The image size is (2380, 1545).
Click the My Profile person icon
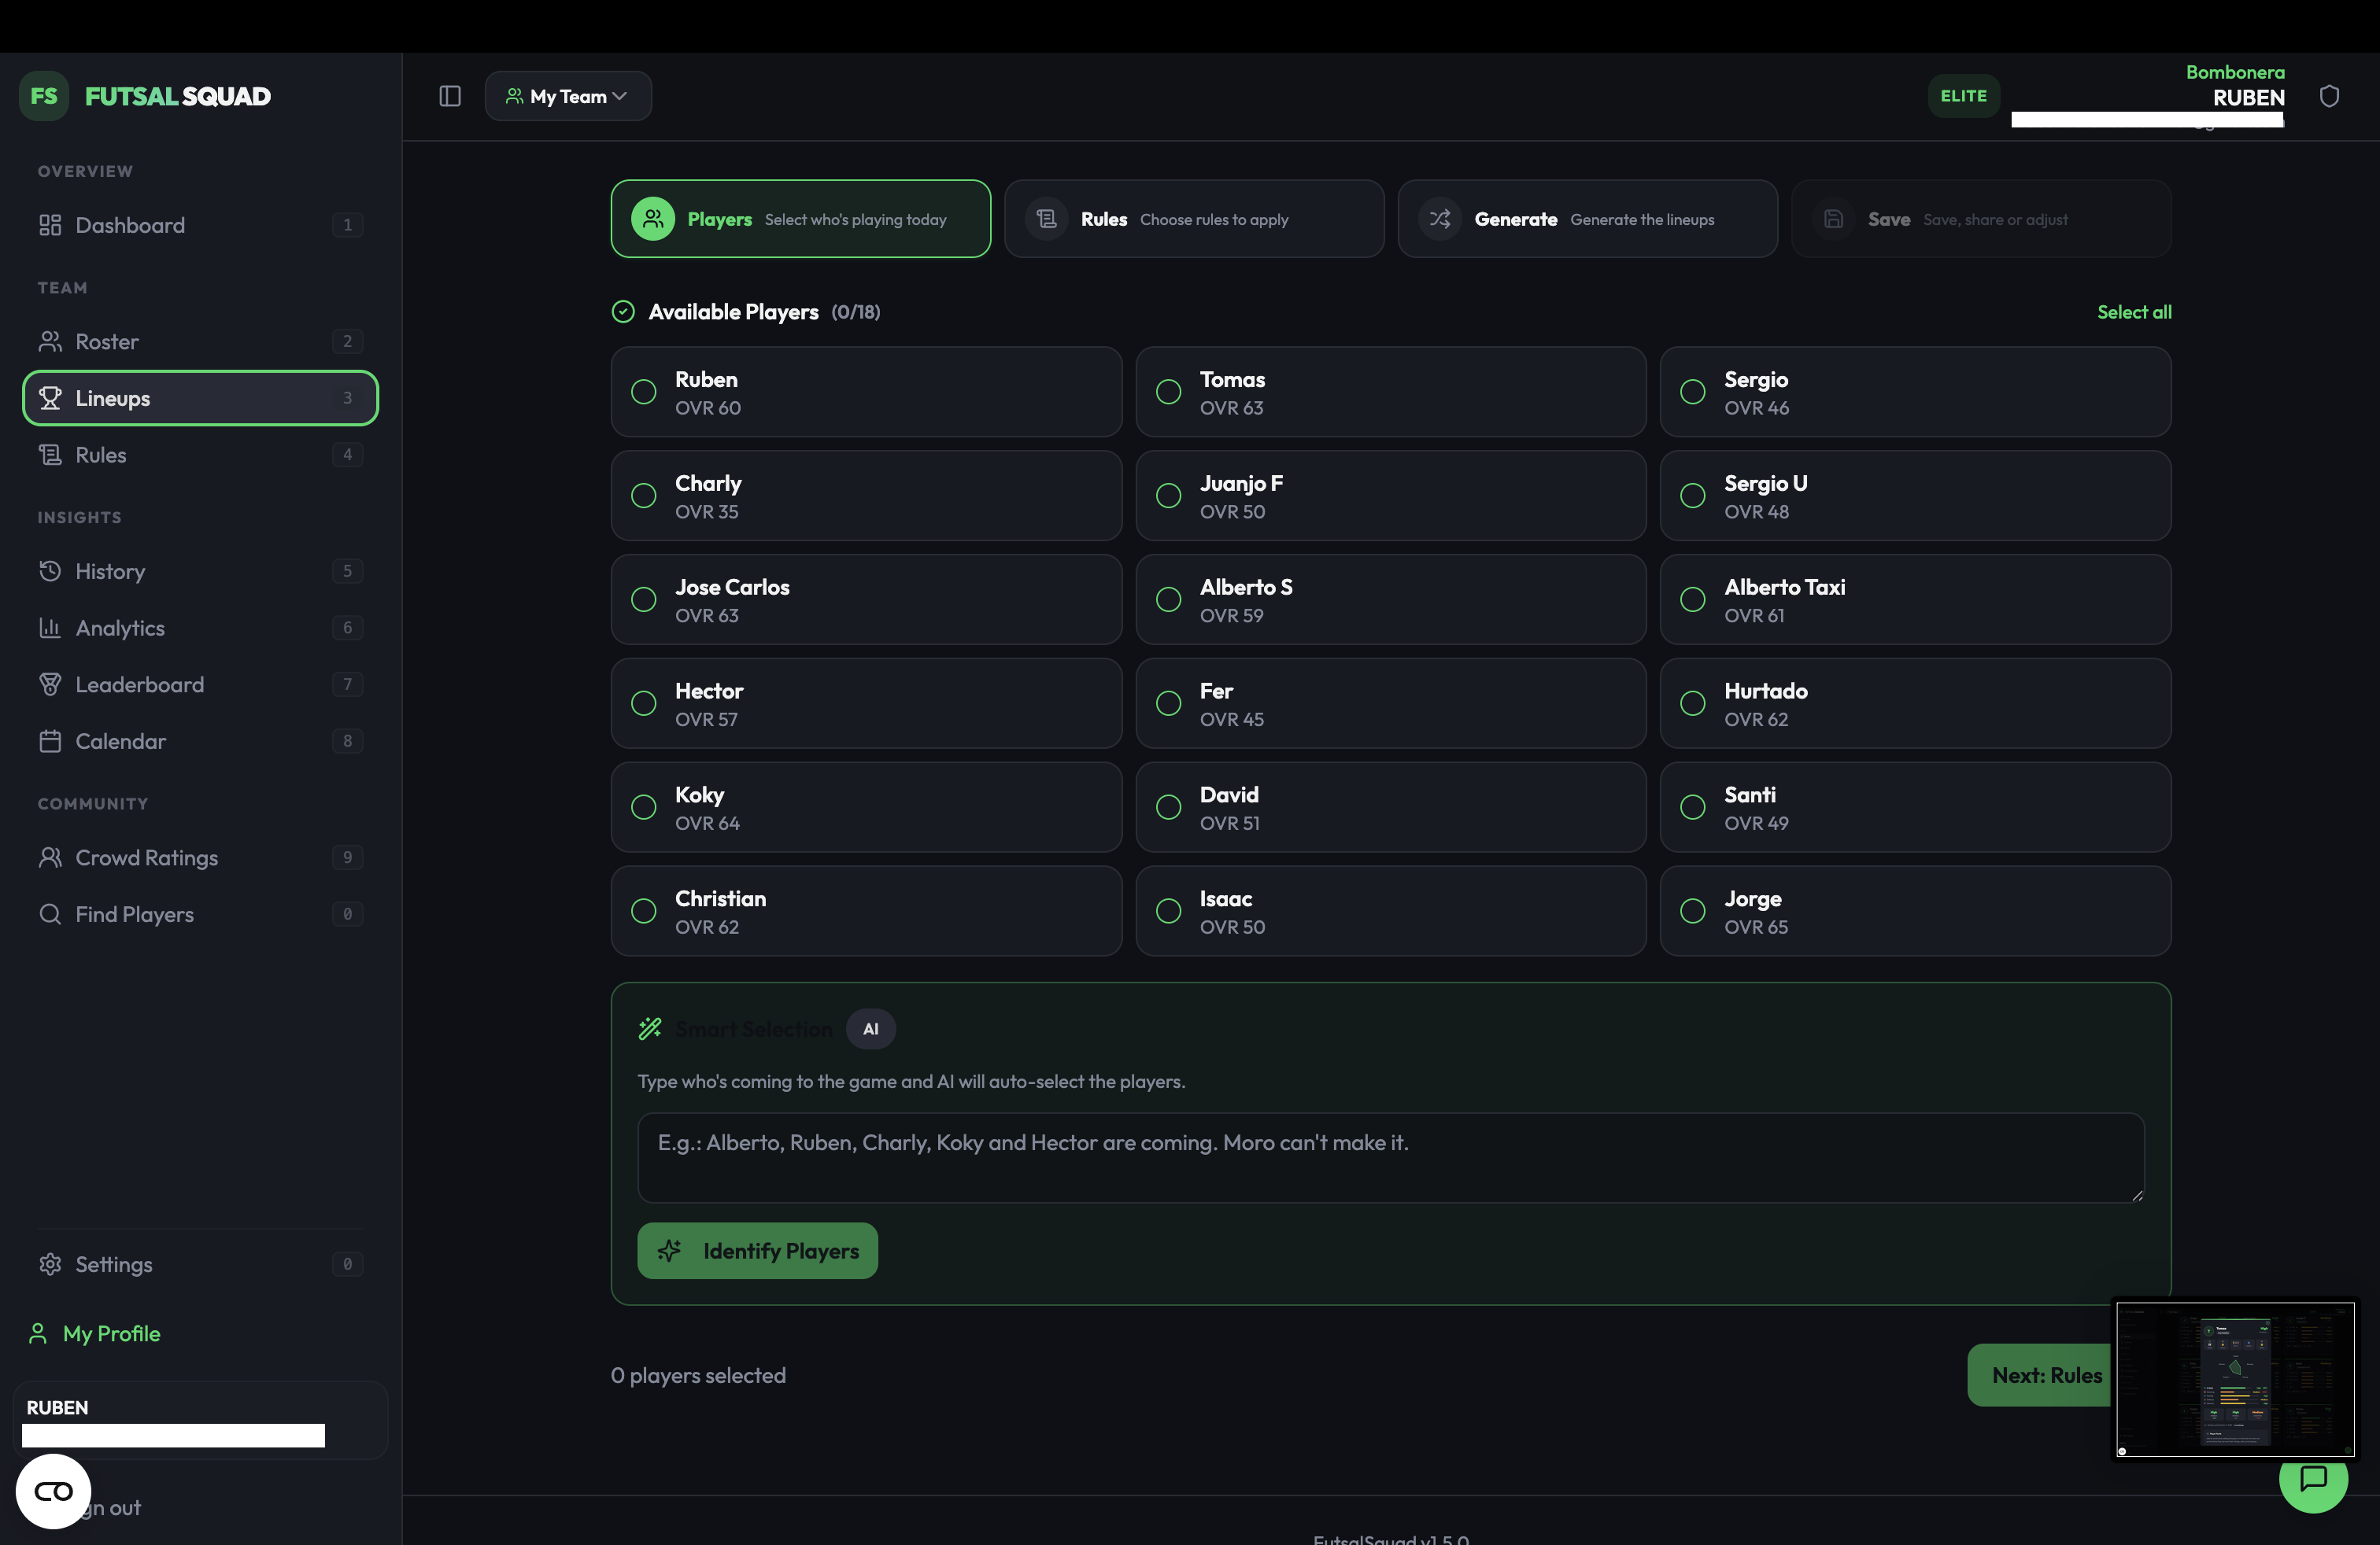point(38,1333)
